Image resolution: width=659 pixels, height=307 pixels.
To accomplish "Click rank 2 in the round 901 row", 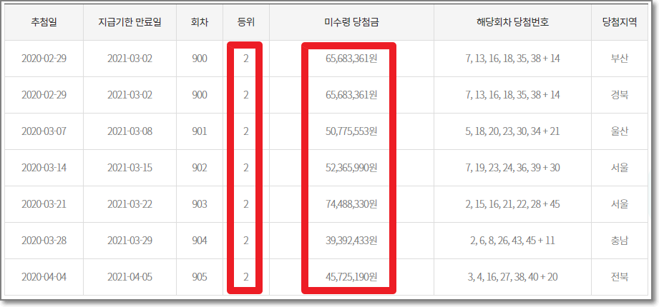I will [x=246, y=131].
